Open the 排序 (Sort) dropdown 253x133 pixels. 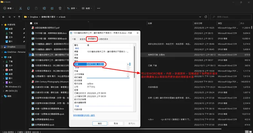pyautogui.click(x=72, y=8)
